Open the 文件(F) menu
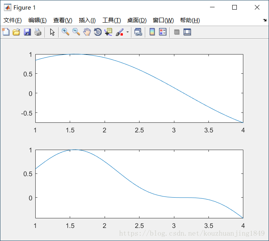The width and height of the screenshot is (269, 241). (x=13, y=20)
